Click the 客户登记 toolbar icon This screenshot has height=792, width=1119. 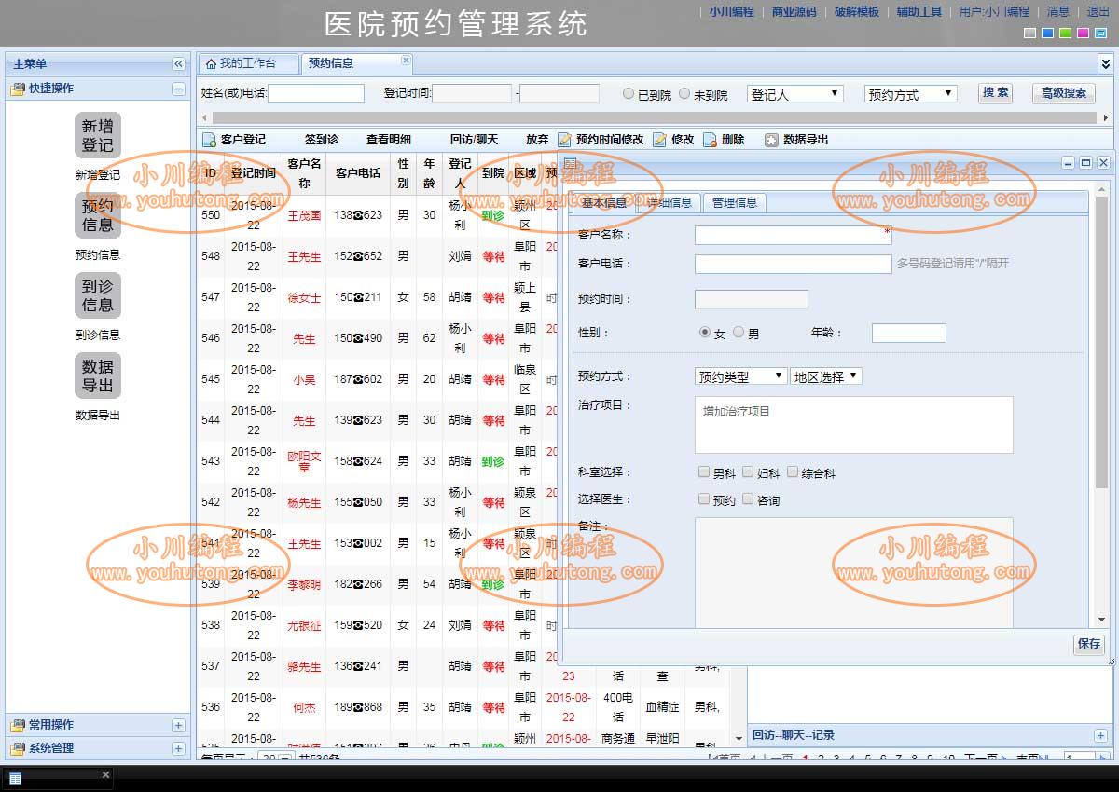click(x=209, y=140)
